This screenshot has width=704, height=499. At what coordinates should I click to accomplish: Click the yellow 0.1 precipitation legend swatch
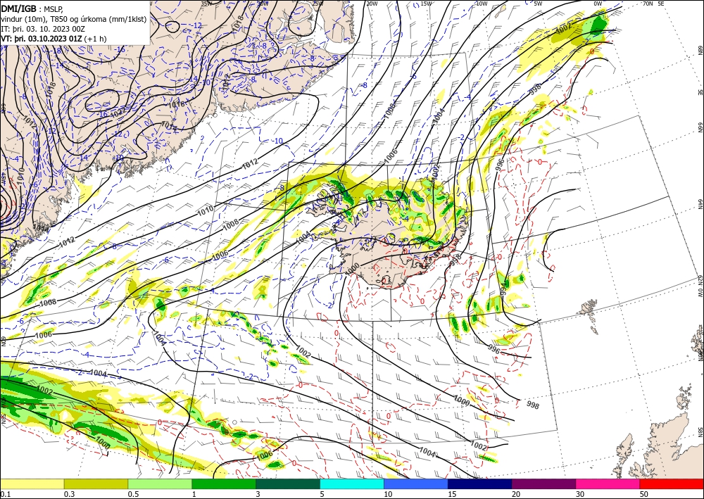[x=32, y=484]
